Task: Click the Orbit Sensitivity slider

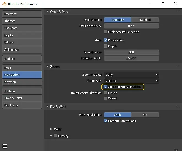Action: [131, 26]
